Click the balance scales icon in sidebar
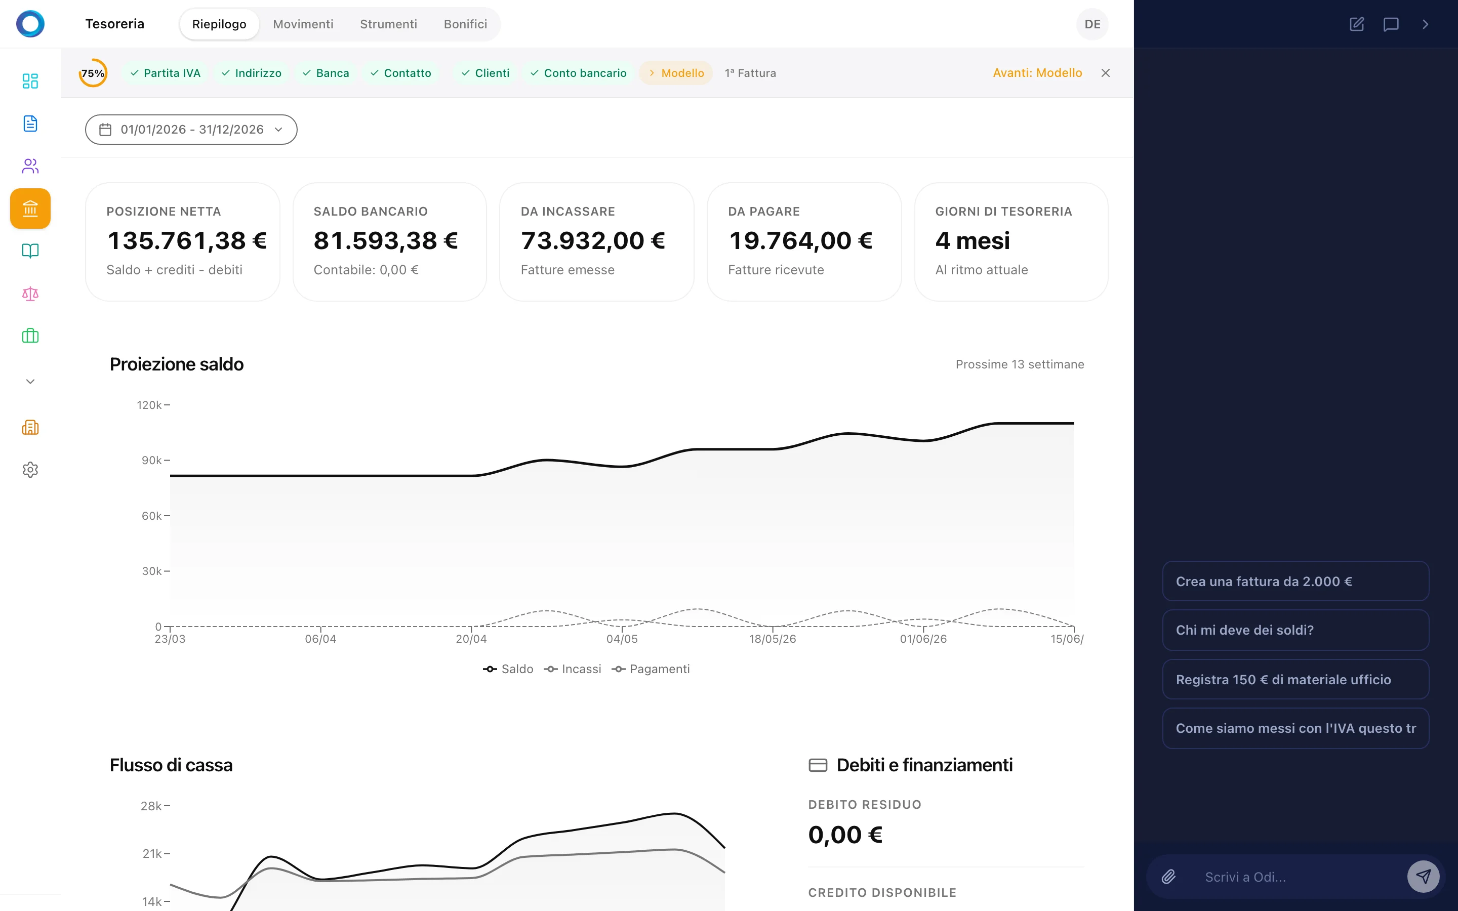The image size is (1458, 911). point(30,294)
